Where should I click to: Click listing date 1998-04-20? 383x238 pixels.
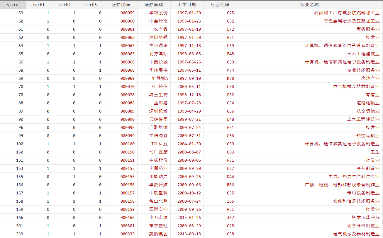click(189, 111)
